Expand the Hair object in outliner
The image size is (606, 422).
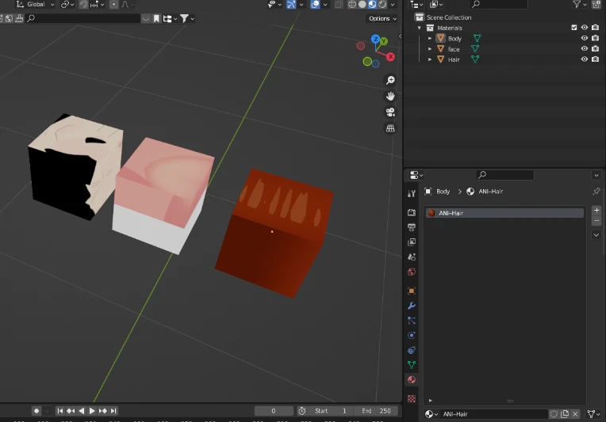click(430, 59)
